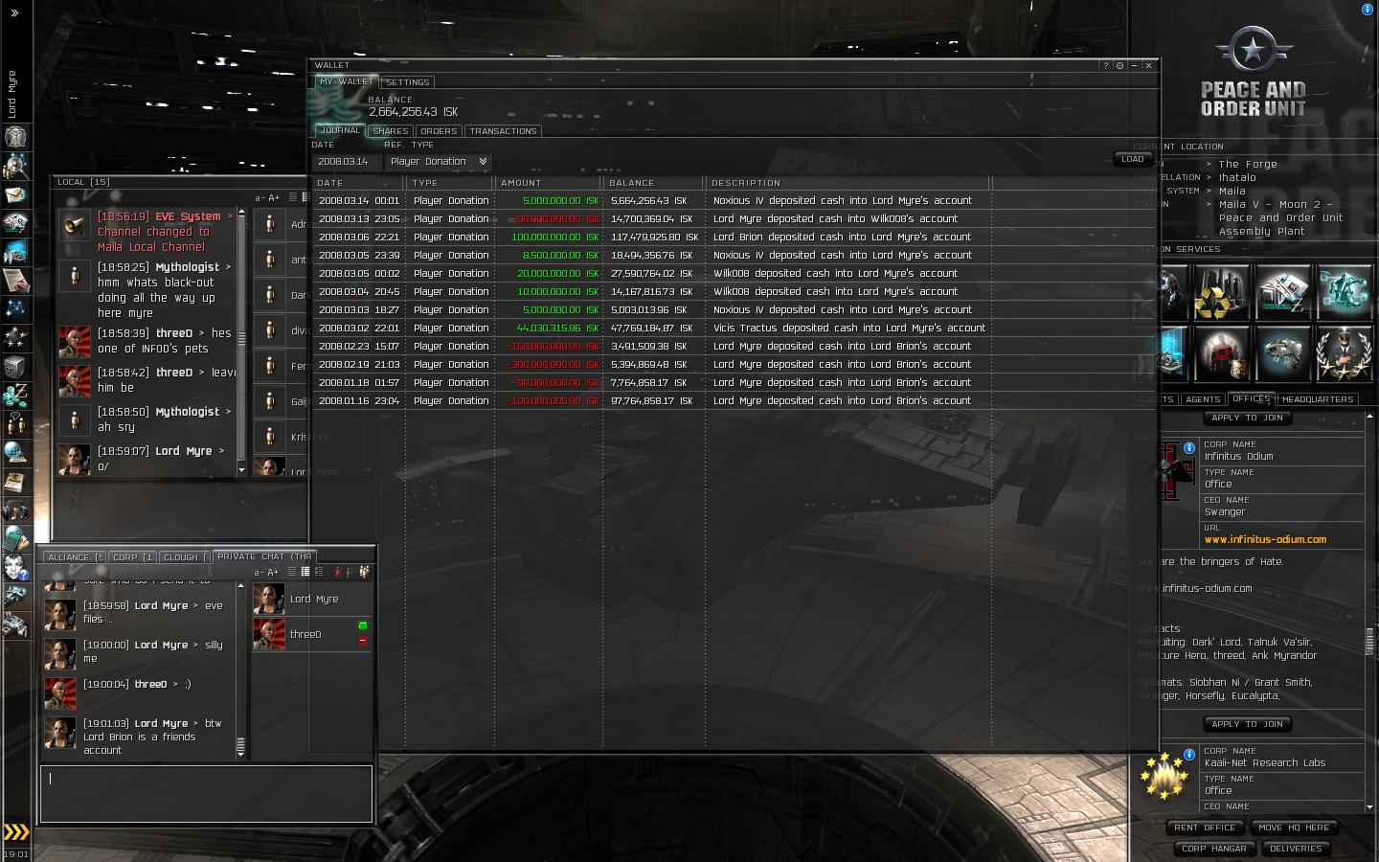1379x862 pixels.
Task: Open the red figure station service icon
Action: point(1220,352)
